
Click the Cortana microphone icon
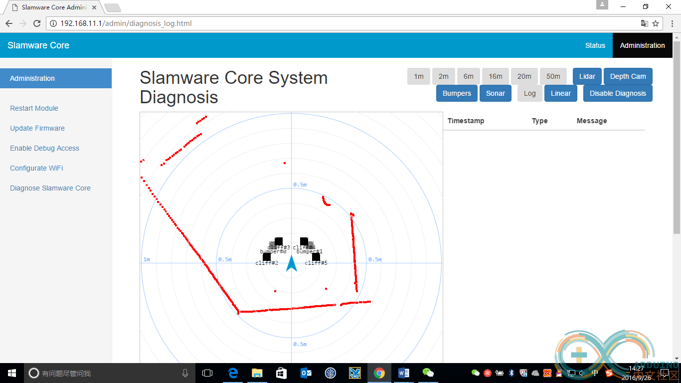click(185, 373)
